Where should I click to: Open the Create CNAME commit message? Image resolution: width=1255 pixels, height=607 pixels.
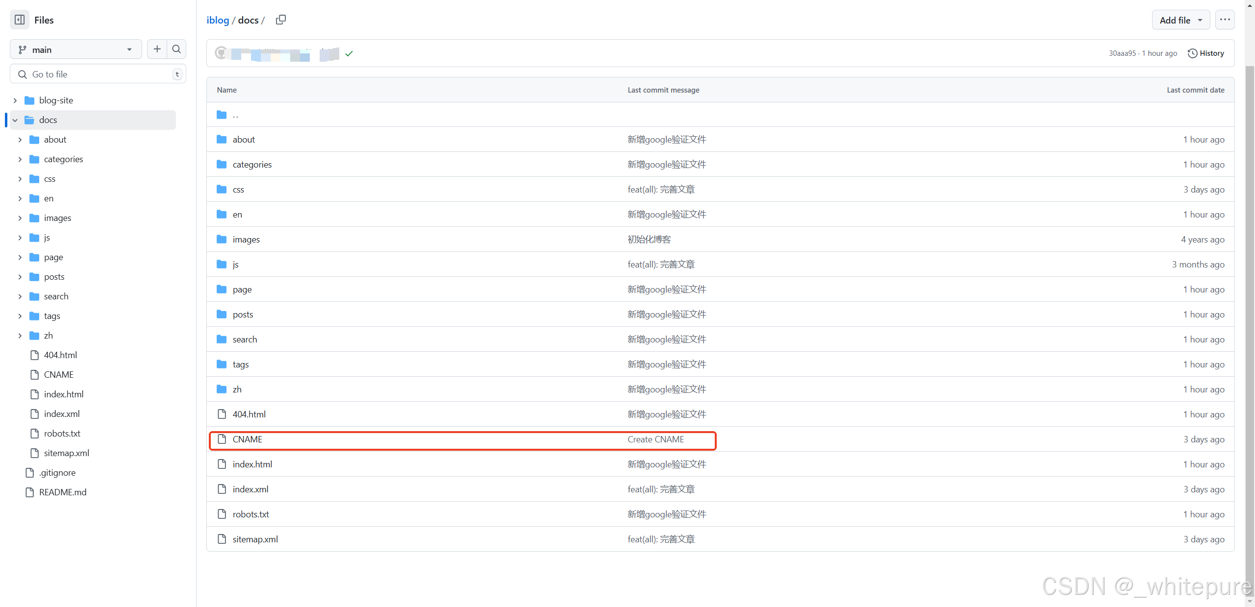pyautogui.click(x=655, y=439)
